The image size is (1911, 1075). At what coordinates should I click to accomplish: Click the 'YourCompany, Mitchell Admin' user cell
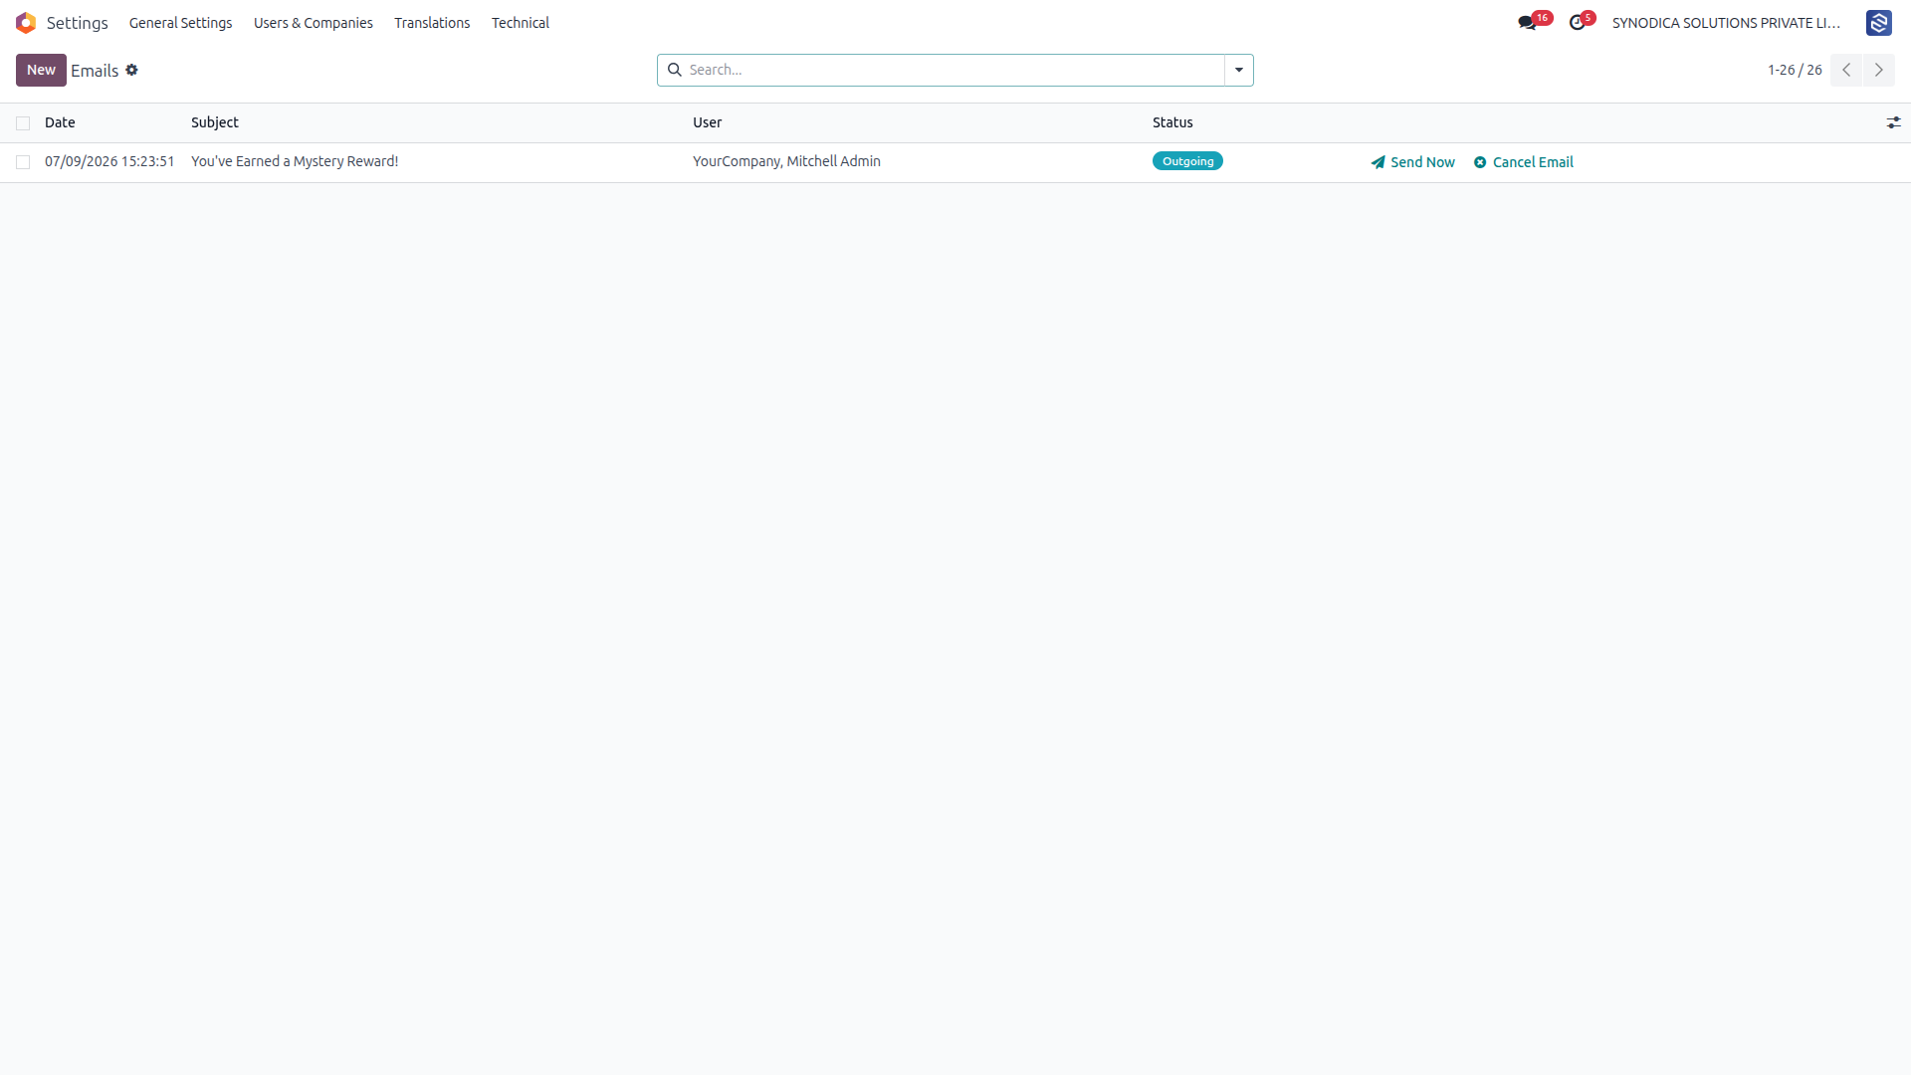pyautogui.click(x=786, y=161)
